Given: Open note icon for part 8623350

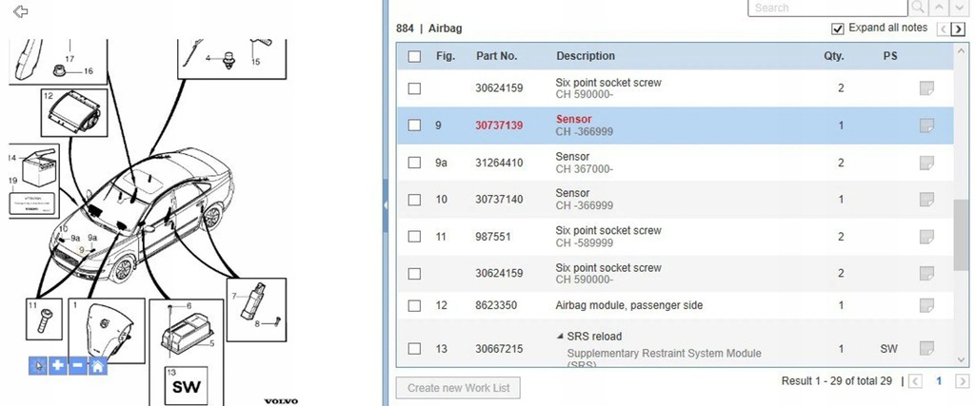Looking at the screenshot, I should point(926,305).
